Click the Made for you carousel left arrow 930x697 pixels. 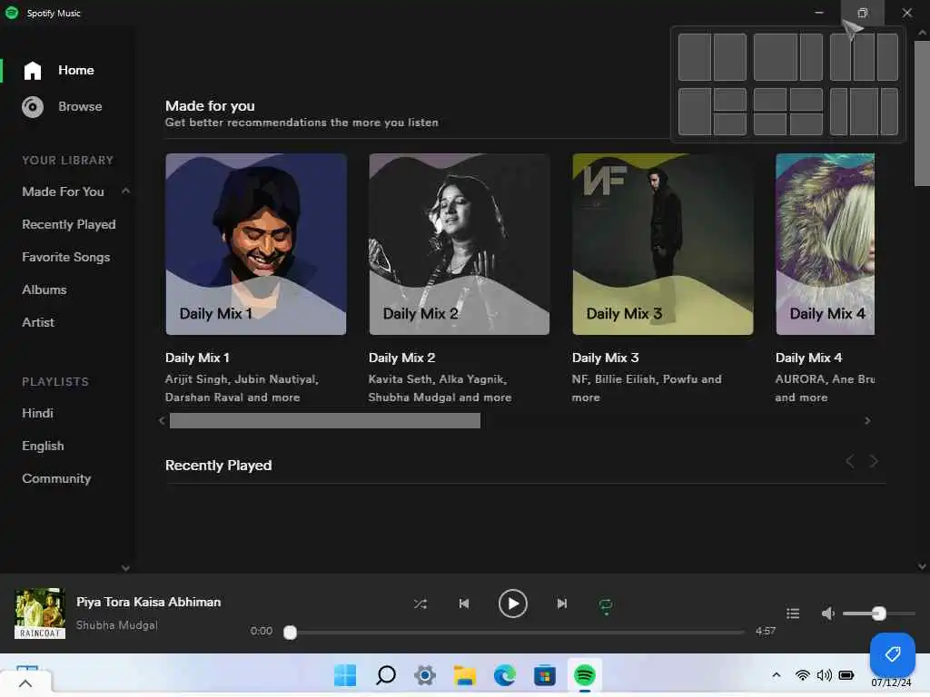[162, 421]
